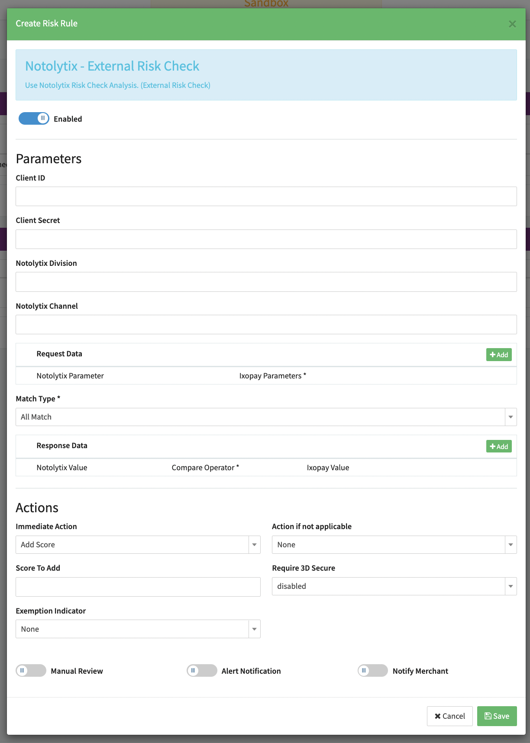Focus the Client Secret field
530x743 pixels.
266,239
